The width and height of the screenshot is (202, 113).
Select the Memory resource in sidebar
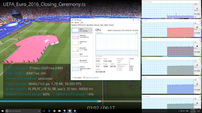pos(82,37)
